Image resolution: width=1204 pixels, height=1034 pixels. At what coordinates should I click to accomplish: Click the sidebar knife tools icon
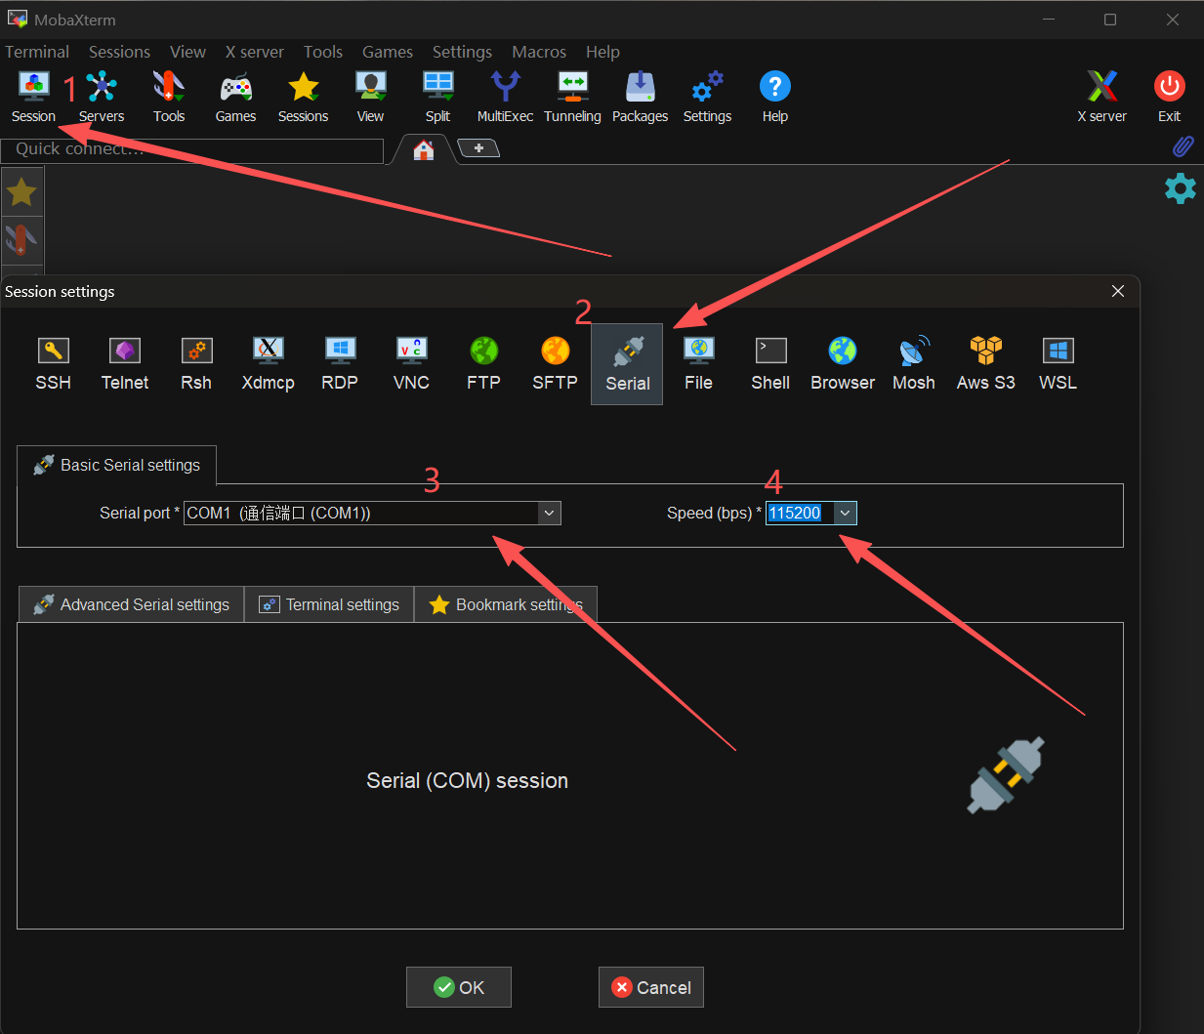[x=21, y=239]
